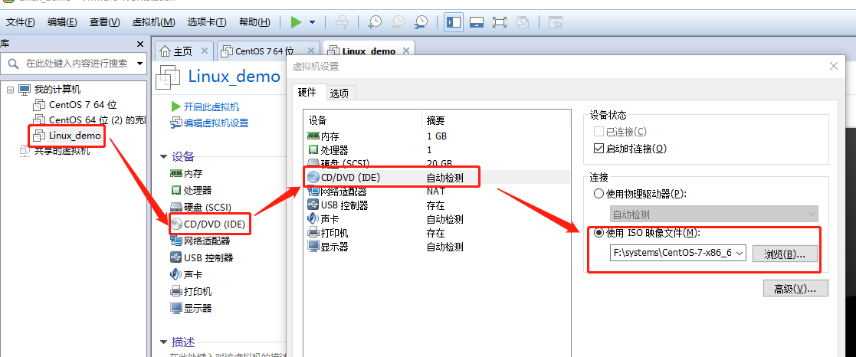Open the 文件(F) menu
This screenshot has height=357, width=856.
click(x=20, y=22)
